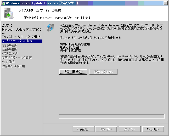Click the 次へ(N) button
Screen dimensions: 169x136
pyautogui.click(x=106, y=129)
